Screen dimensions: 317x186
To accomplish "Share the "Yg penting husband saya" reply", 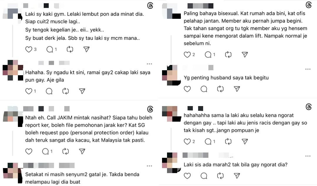I will (x=237, y=89).
